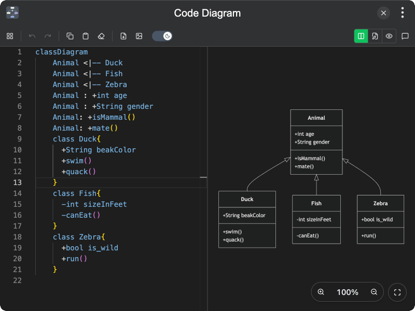Switch to code-only editor view
Image resolution: width=415 pixels, height=311 pixels.
[x=375, y=36]
